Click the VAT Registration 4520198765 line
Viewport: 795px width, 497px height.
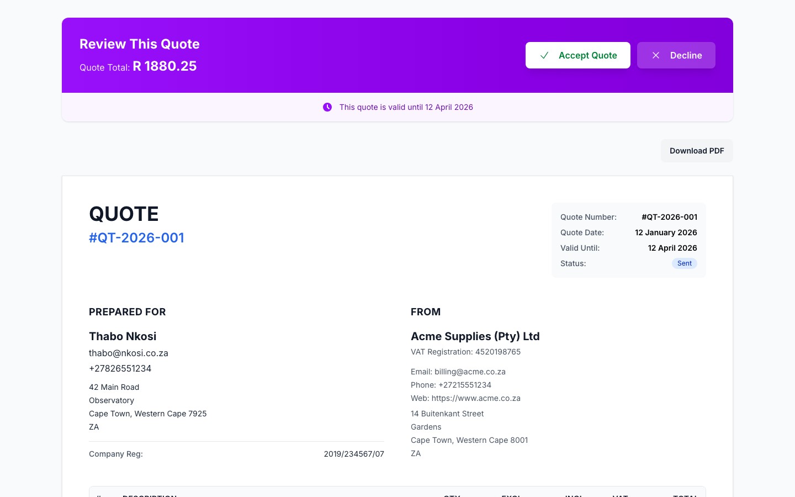point(465,352)
